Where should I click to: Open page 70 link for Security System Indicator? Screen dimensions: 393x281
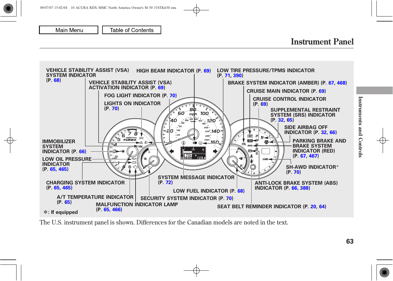pos(229,198)
